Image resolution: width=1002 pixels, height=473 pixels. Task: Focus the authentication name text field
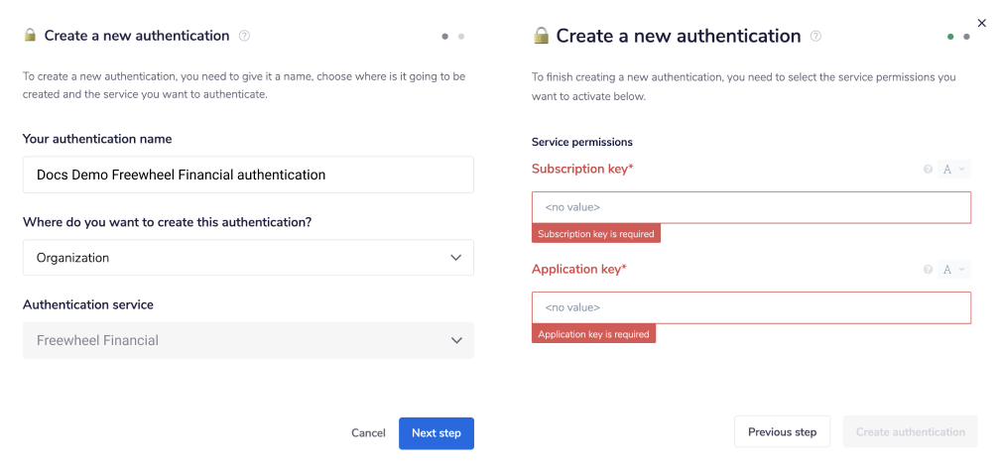(248, 175)
